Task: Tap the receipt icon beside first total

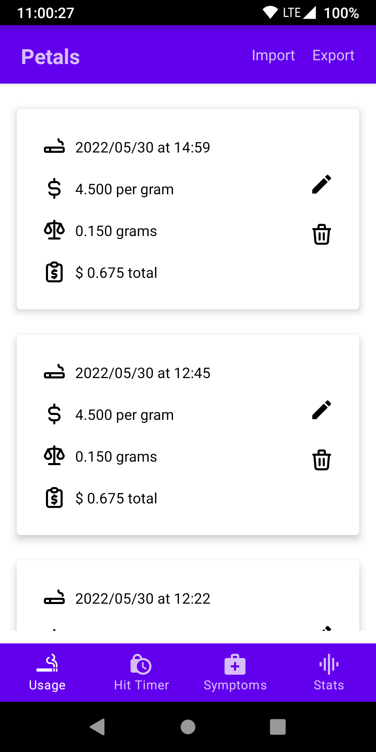Action: pyautogui.click(x=54, y=272)
